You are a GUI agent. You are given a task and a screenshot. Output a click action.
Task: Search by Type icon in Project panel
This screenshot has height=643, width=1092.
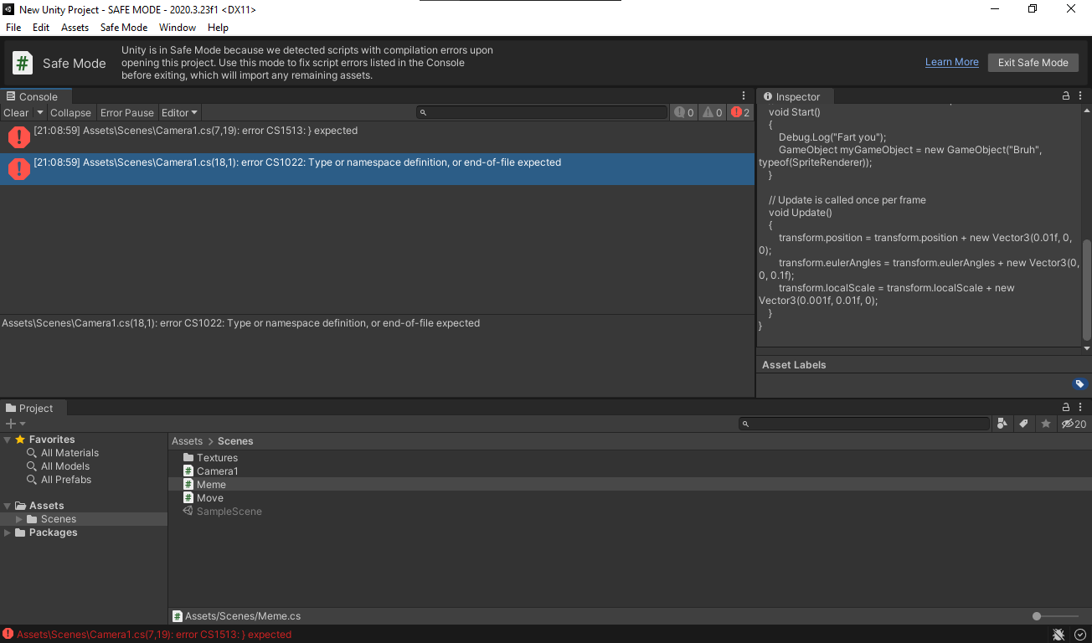1002,424
